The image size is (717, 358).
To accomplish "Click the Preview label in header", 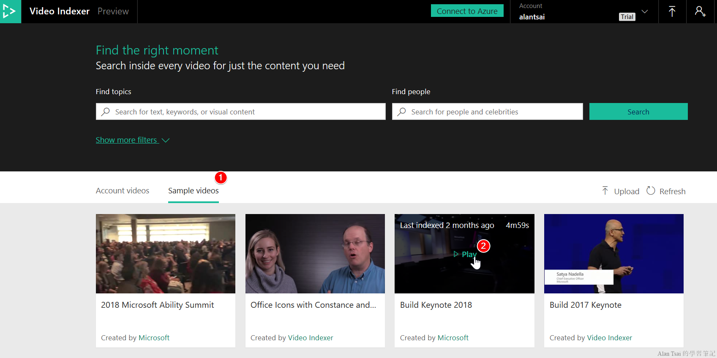I will (x=113, y=11).
